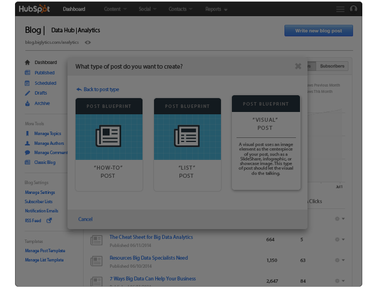Click the Manage Comments speech bubble icon

point(28,152)
